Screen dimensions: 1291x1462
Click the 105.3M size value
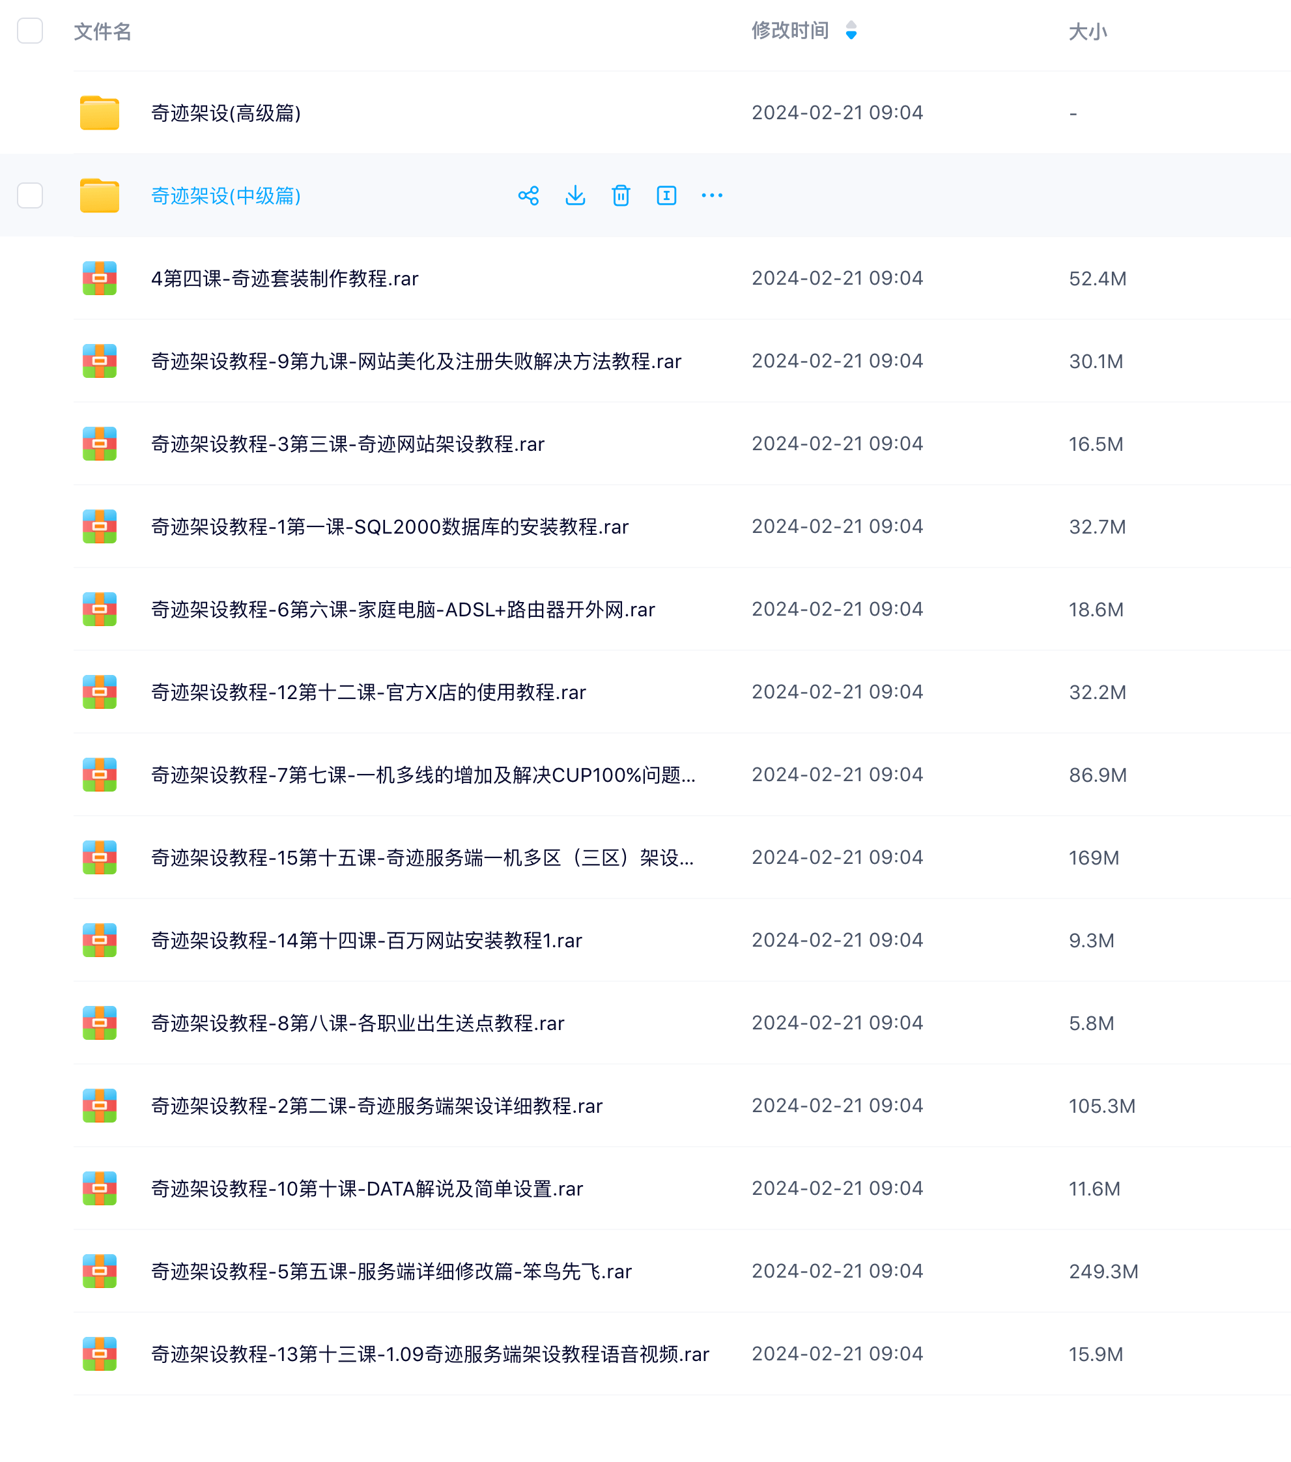(x=1101, y=1106)
